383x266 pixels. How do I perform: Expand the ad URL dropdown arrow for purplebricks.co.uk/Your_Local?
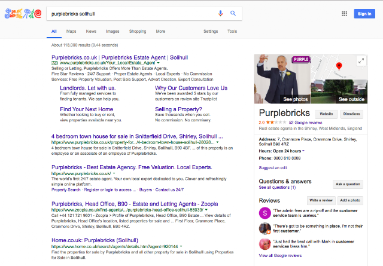(x=158, y=63)
